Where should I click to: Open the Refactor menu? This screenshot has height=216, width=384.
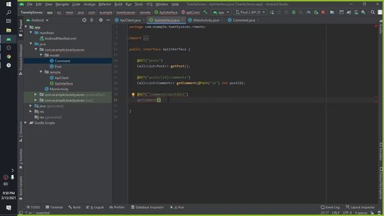coord(104,4)
